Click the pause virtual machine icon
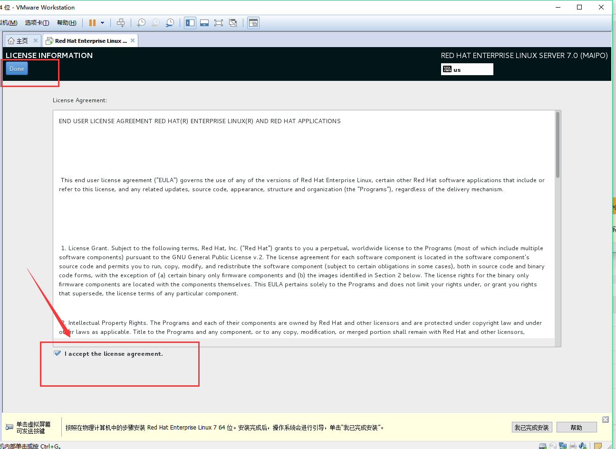The height and width of the screenshot is (449, 616). coord(92,23)
